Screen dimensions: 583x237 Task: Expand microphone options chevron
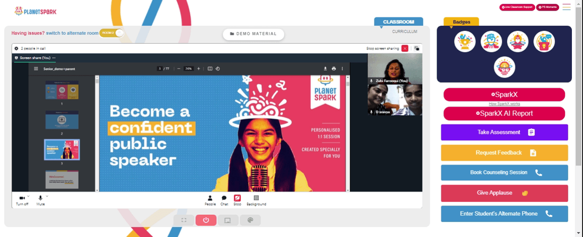tap(47, 196)
